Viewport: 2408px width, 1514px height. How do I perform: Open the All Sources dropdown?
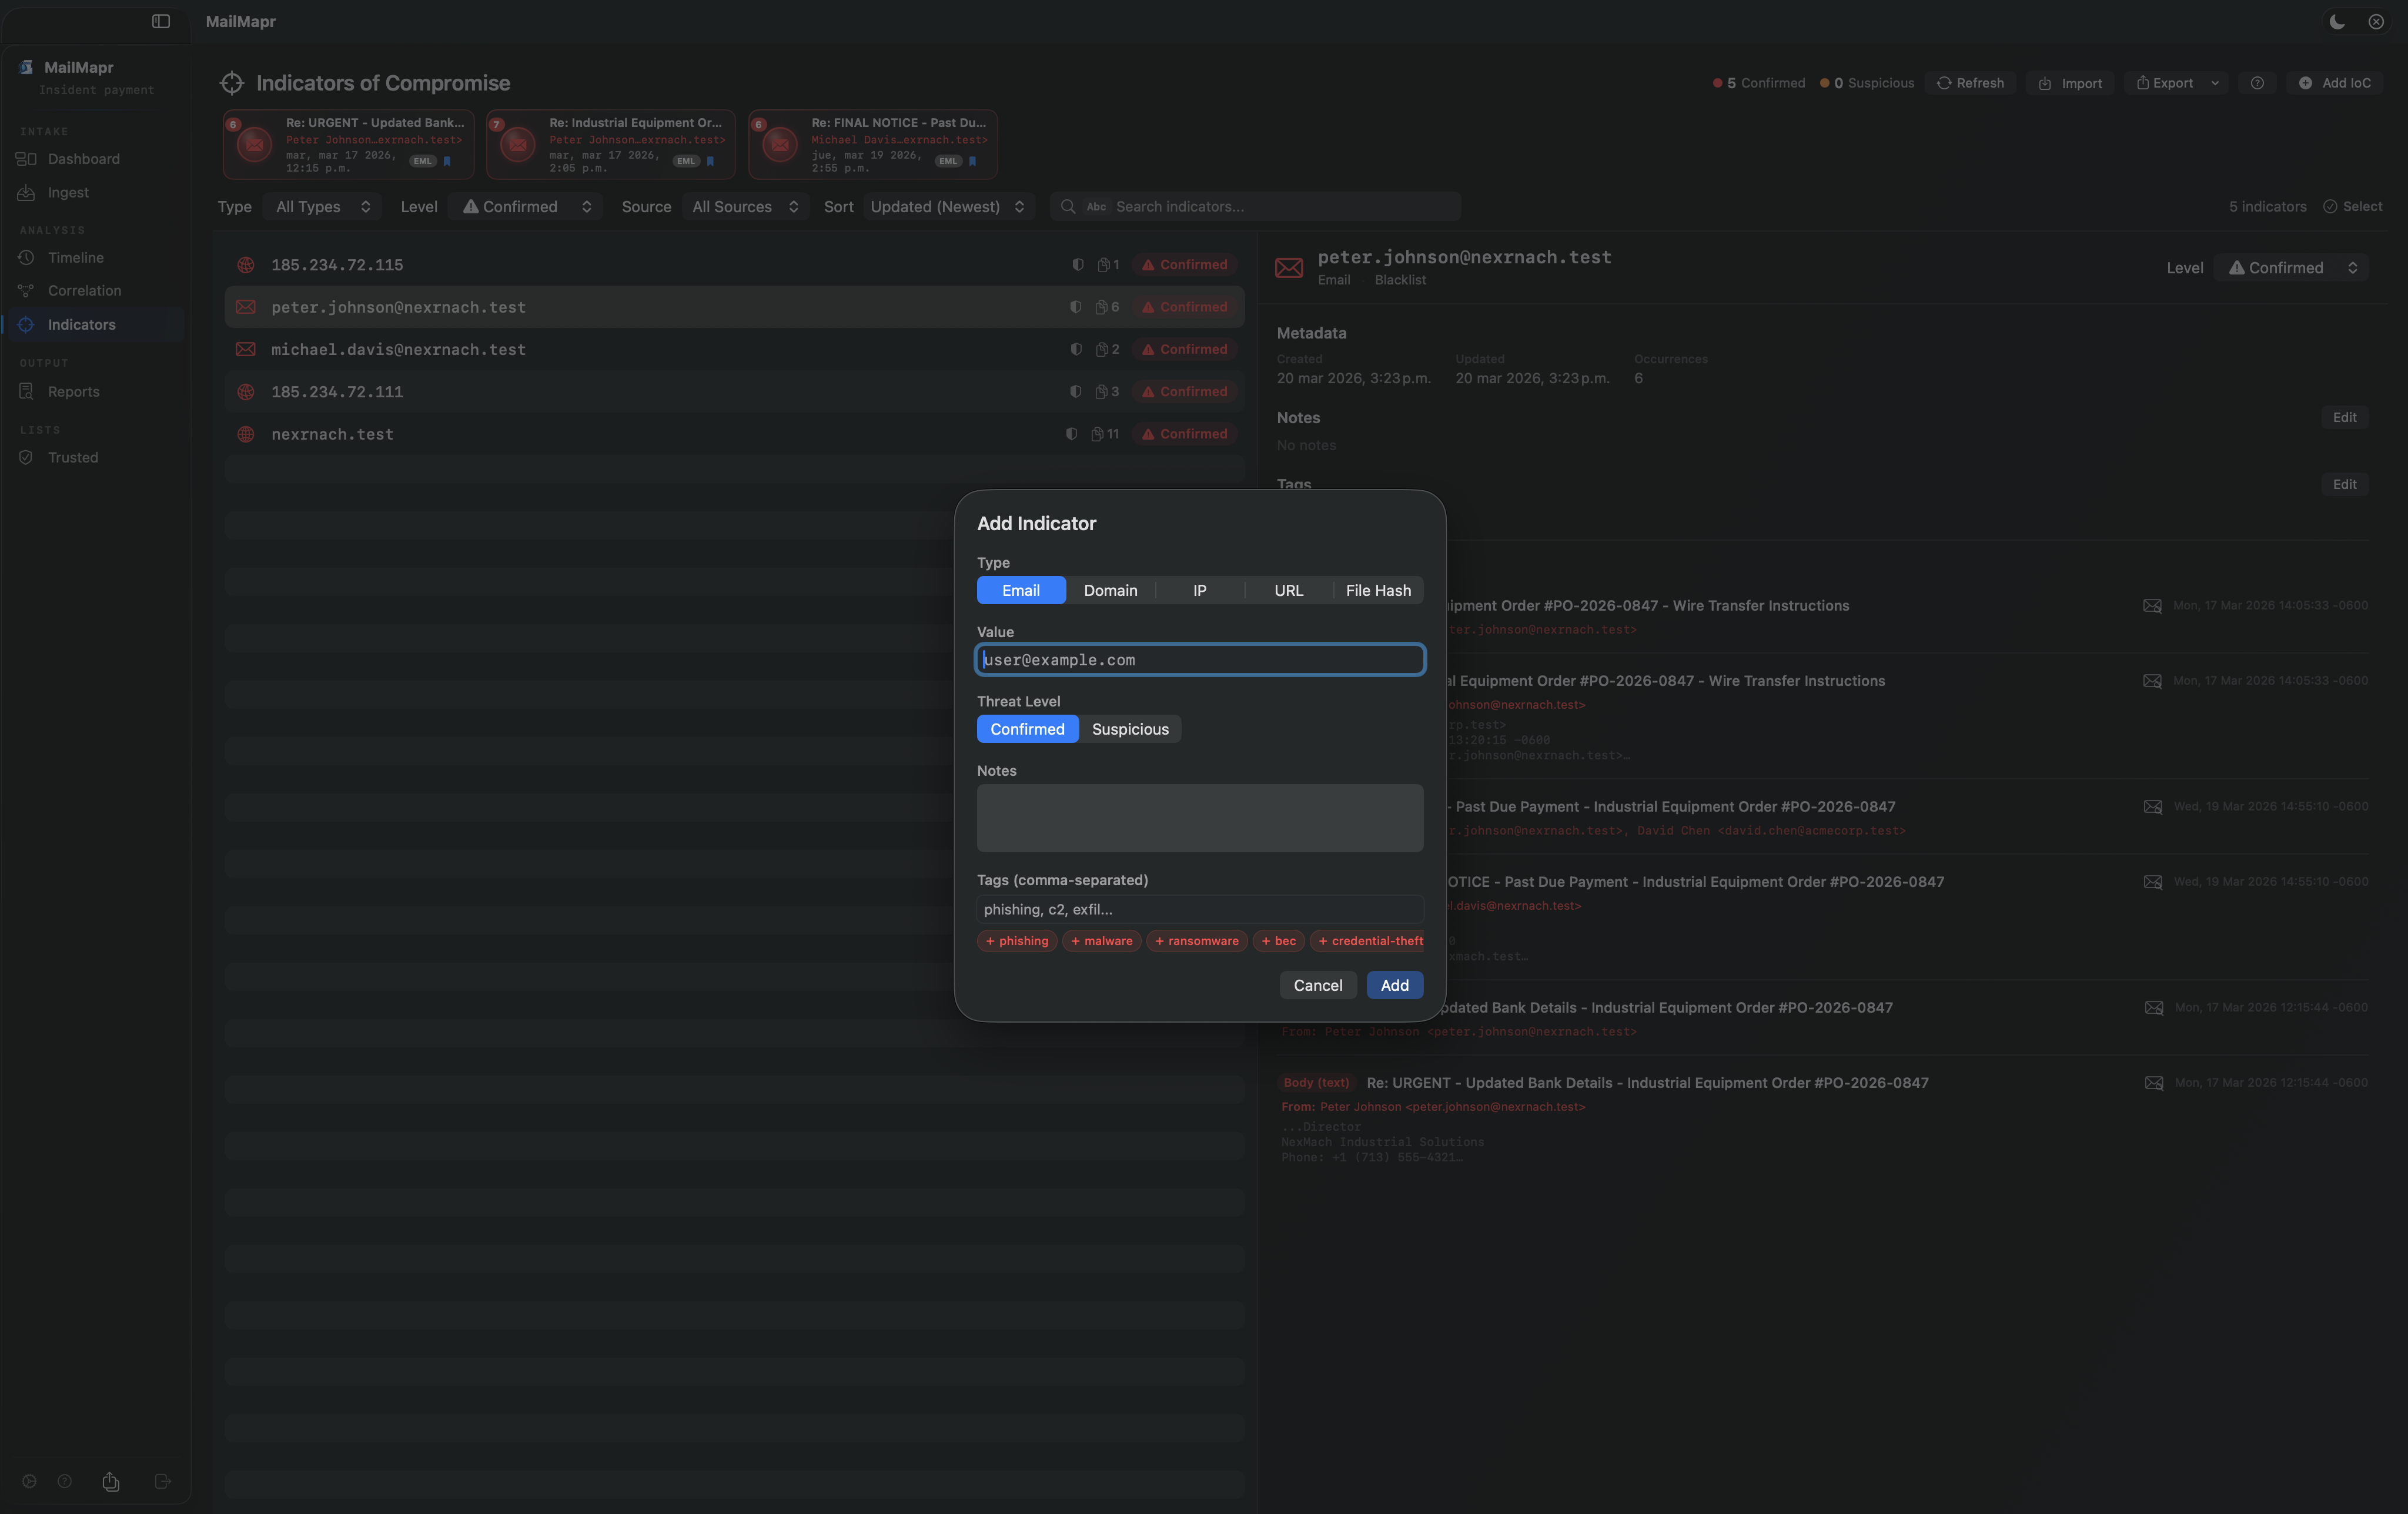pyautogui.click(x=744, y=206)
